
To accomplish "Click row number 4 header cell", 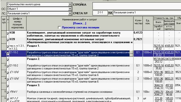I will click(4, 80).
